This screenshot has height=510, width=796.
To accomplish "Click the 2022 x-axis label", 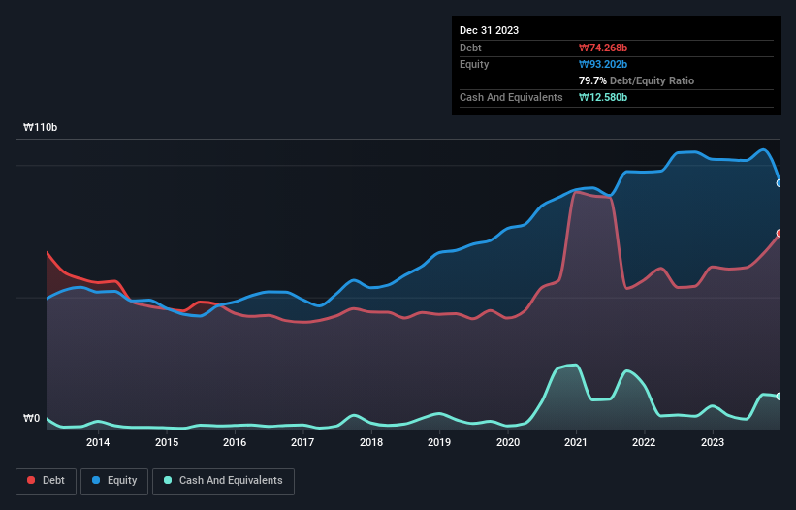I will point(644,442).
